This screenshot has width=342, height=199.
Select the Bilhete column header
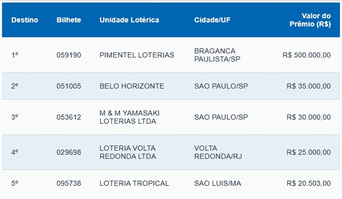[x=69, y=20]
